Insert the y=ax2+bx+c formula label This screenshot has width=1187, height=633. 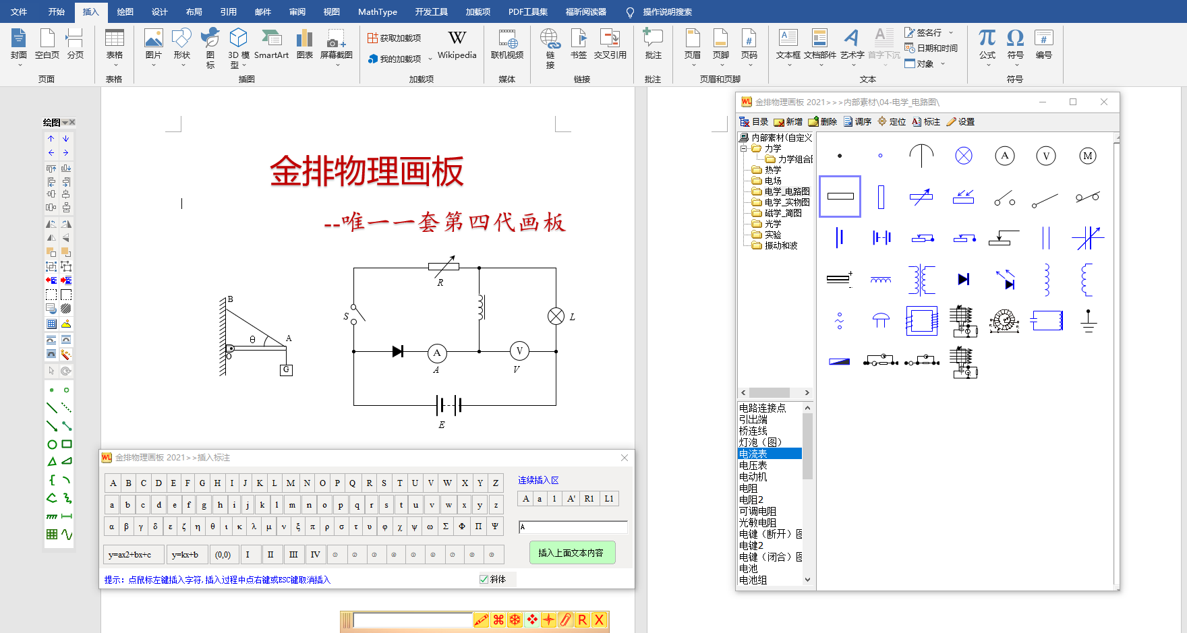(134, 555)
